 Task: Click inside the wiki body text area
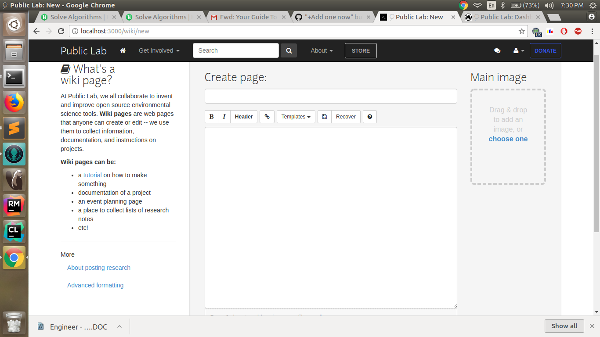[x=331, y=218]
